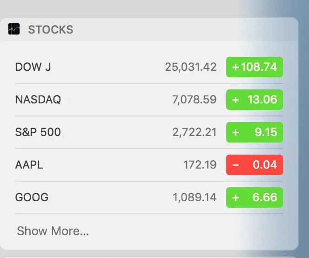309x258 pixels.
Task: Click the AAPL price 172.19
Action: point(200,165)
